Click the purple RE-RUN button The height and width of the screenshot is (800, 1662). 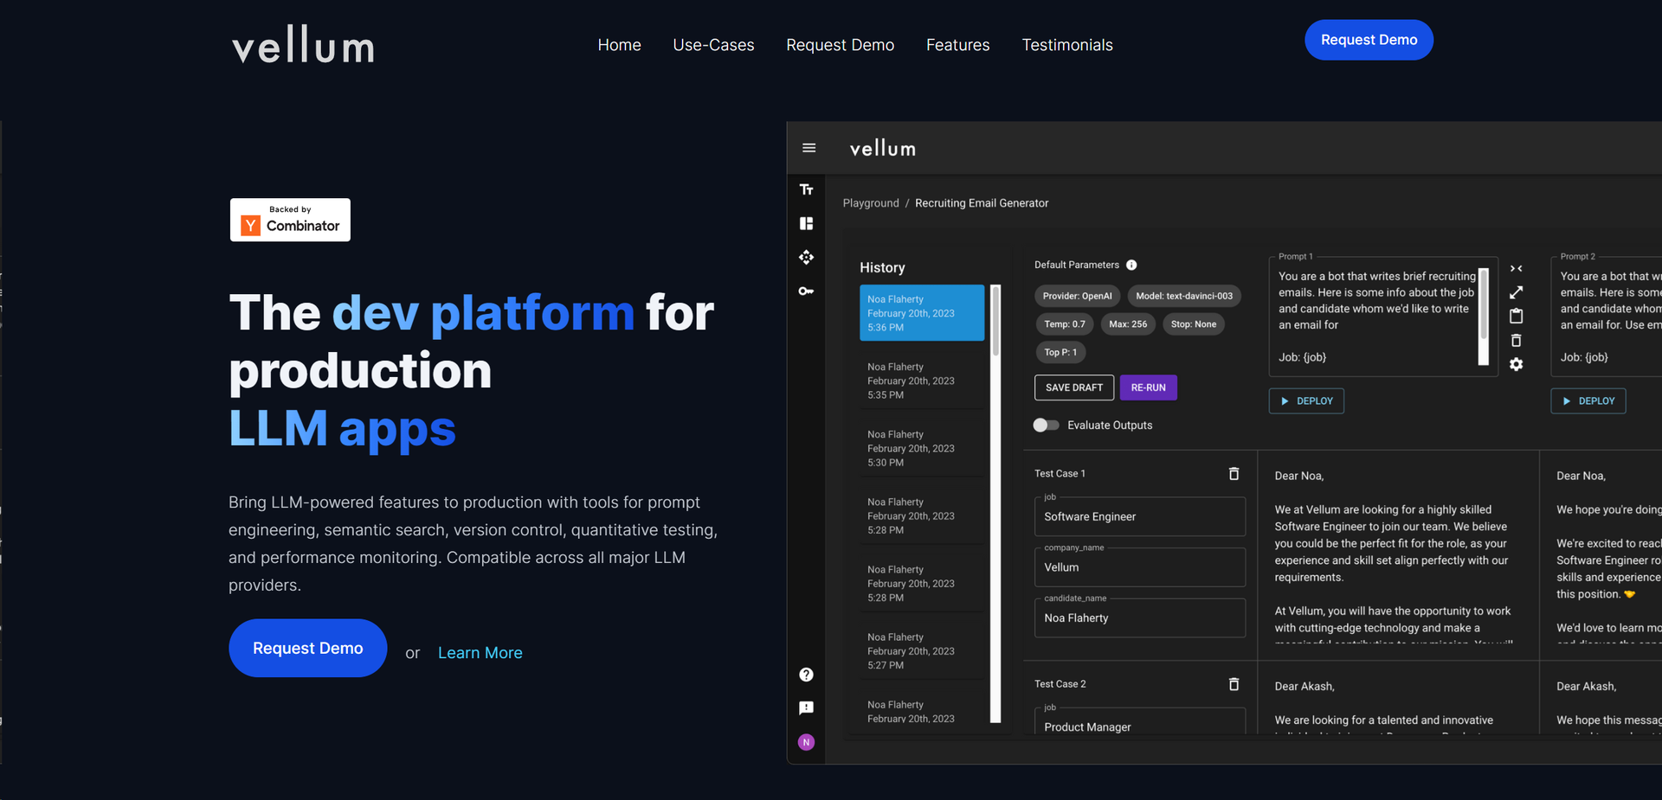pos(1148,387)
